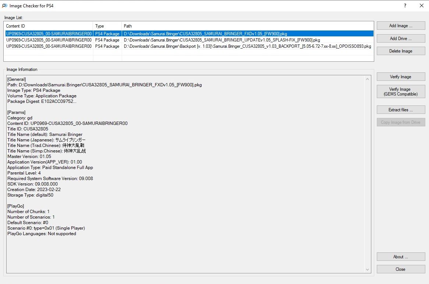This screenshot has width=429, height=284.
Task: Select the UPDATEv1.05_SPLASH-FIX row
Action: (189, 40)
